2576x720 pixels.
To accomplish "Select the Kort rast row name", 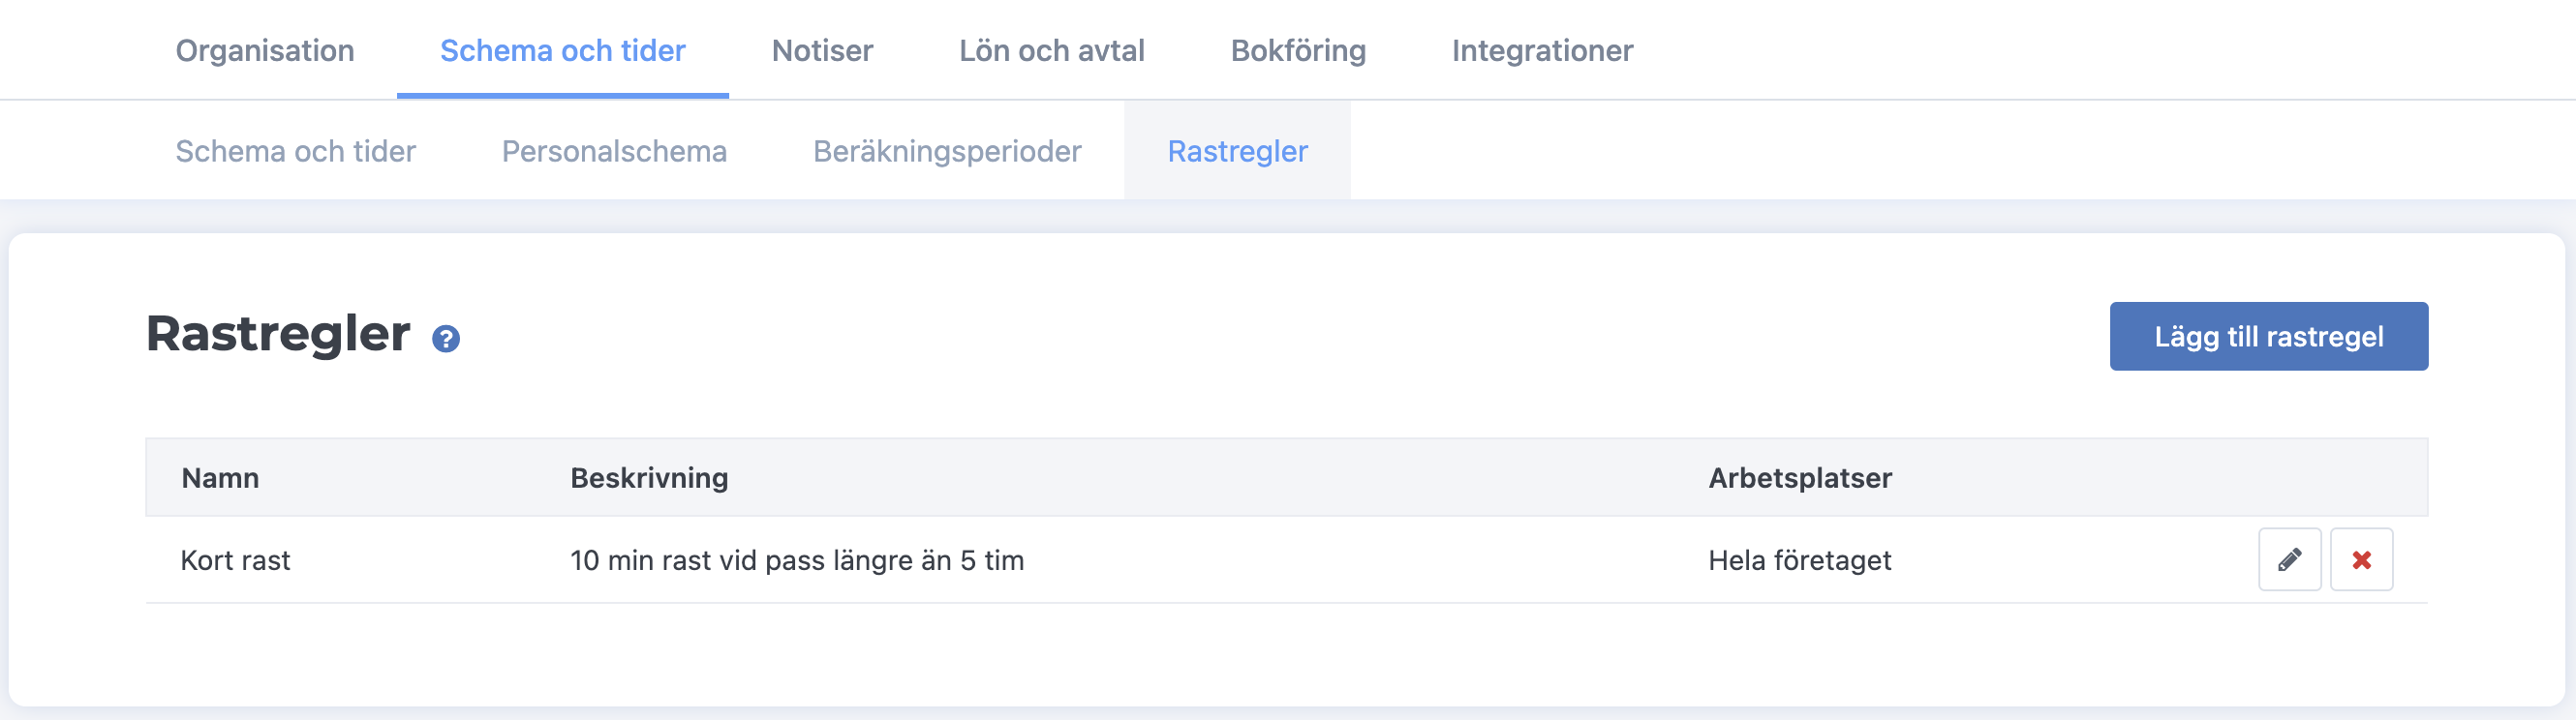I will click(235, 560).
